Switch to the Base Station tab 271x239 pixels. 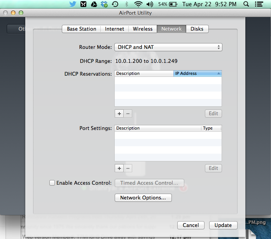(x=81, y=29)
